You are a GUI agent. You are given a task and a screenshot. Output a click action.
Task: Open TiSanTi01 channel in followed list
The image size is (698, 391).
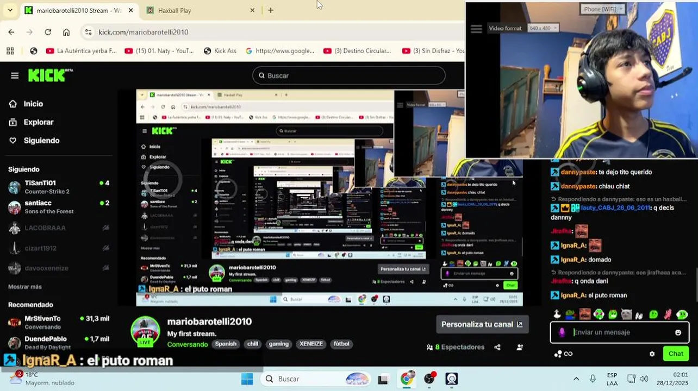tap(59, 187)
